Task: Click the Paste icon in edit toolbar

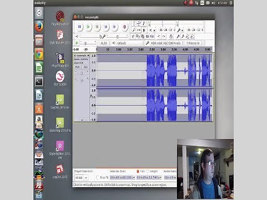Action: (142, 36)
